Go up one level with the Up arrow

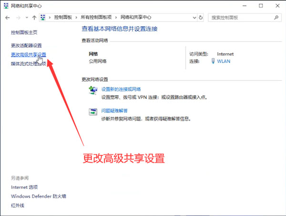click(x=34, y=17)
